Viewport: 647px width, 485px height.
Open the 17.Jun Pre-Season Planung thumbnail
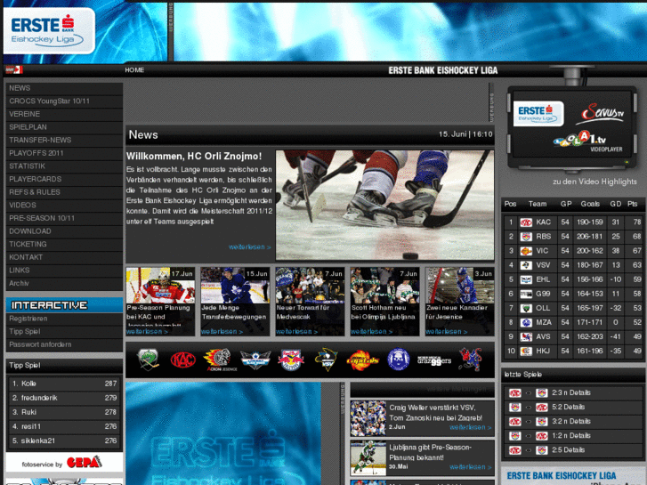160,286
